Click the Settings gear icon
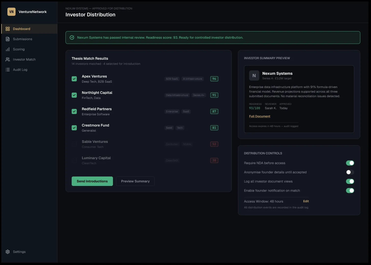 8,252
